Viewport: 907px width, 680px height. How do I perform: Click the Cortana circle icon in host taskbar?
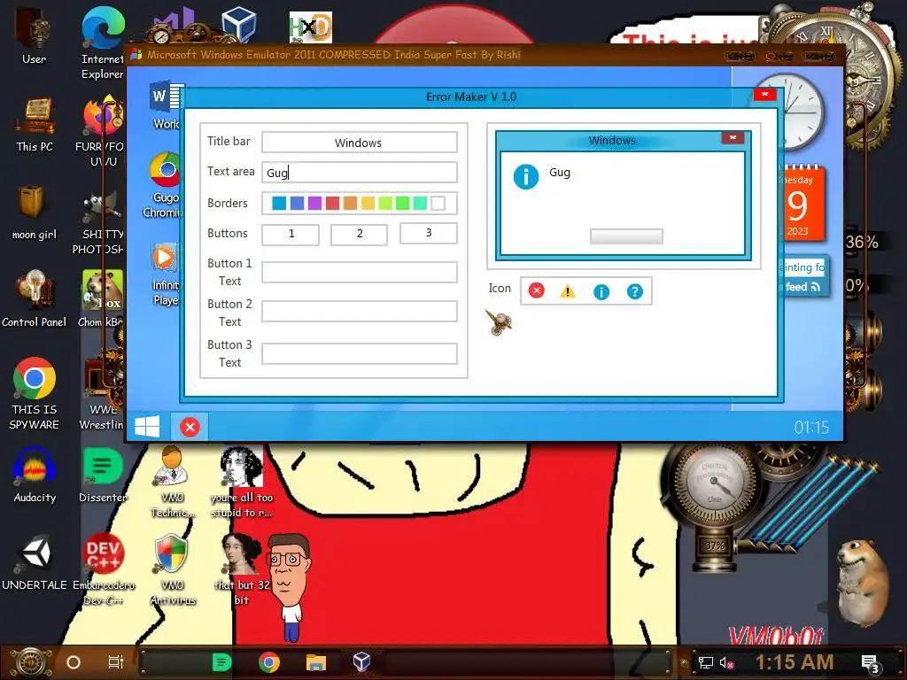[74, 662]
